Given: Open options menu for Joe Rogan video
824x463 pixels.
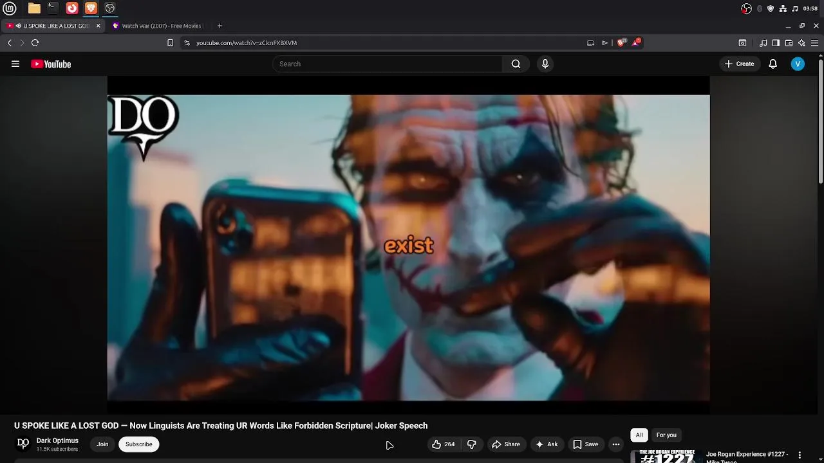Looking at the screenshot, I should tap(800, 455).
